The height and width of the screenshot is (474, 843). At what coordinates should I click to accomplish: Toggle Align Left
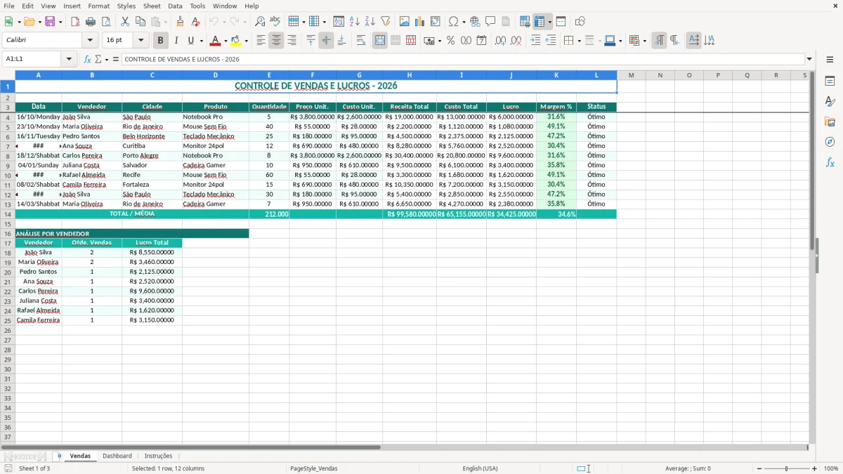[261, 41]
